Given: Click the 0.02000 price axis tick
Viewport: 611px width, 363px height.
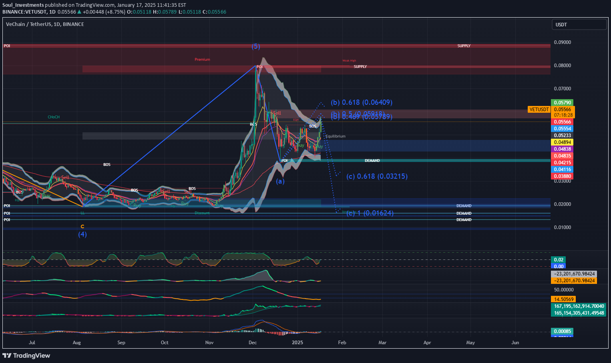Looking at the screenshot, I should point(563,204).
